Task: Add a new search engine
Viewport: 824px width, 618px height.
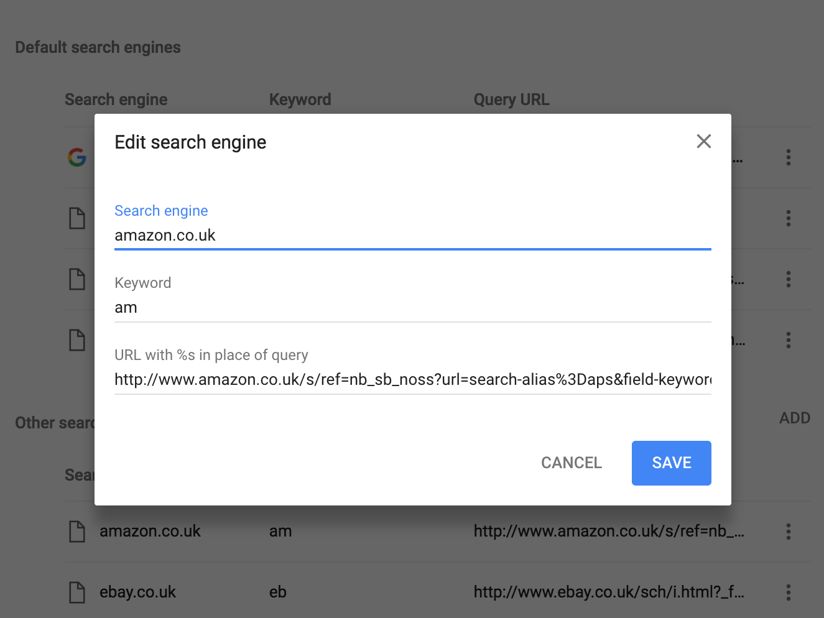Action: 794,418
